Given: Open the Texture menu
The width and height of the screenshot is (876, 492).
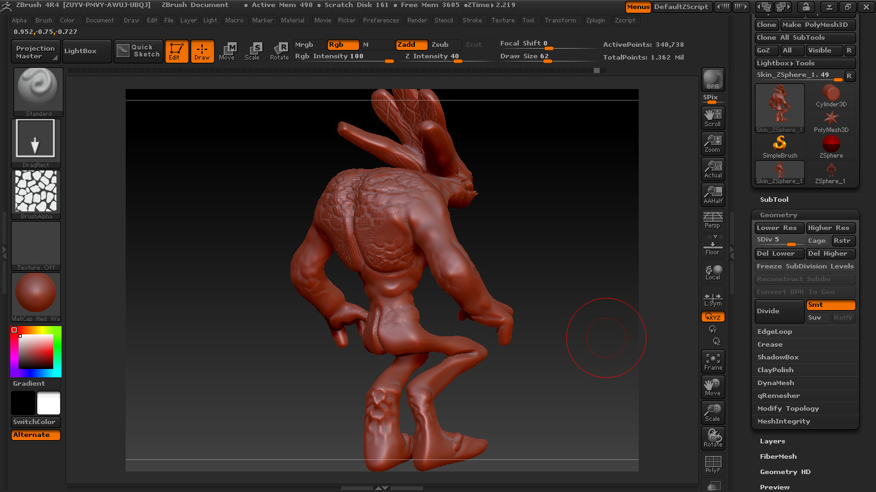Looking at the screenshot, I should [503, 20].
